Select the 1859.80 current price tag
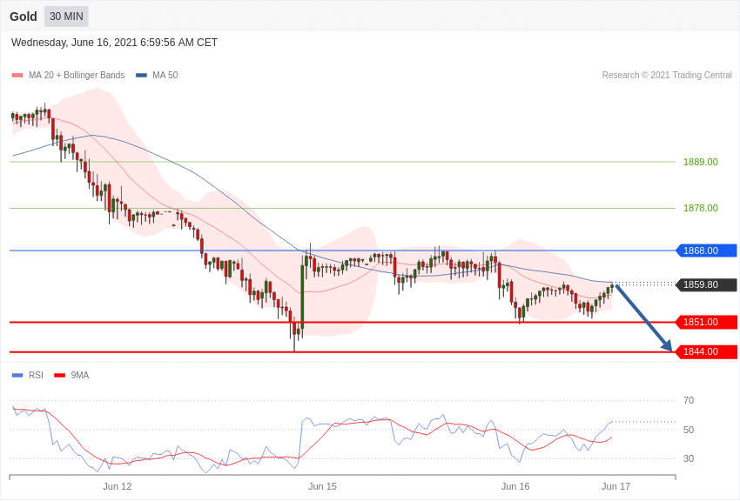This screenshot has height=501, width=740. pos(706,284)
